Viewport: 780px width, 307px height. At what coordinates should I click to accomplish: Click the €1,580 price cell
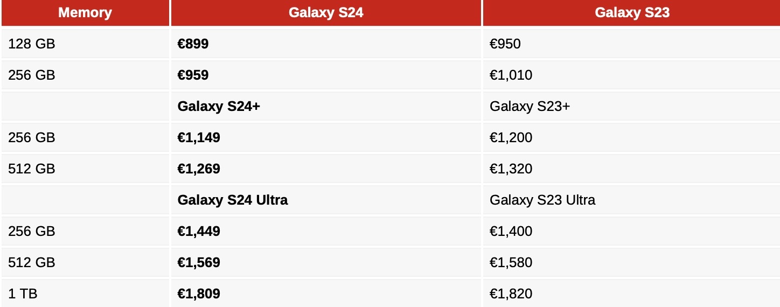pyautogui.click(x=511, y=262)
